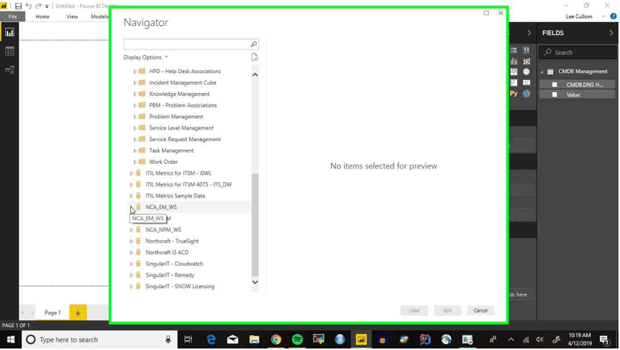Open the Display Options dropdown
This screenshot has height=350, width=620.
(146, 57)
